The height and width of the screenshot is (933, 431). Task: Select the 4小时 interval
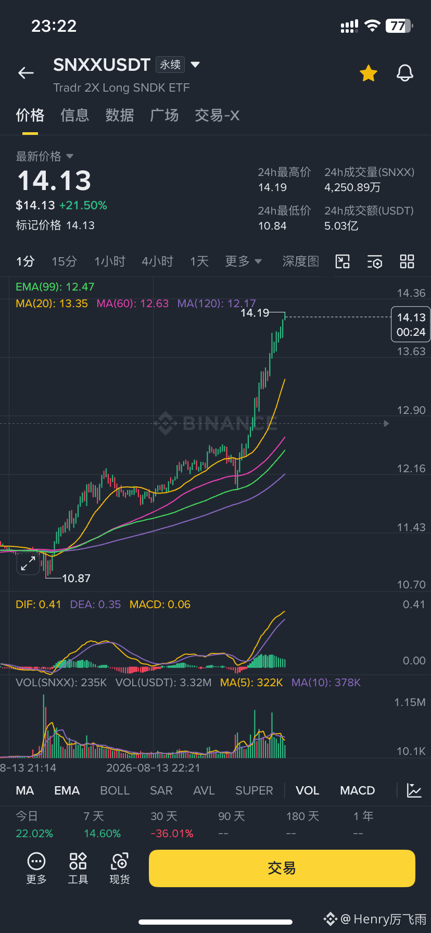[157, 261]
